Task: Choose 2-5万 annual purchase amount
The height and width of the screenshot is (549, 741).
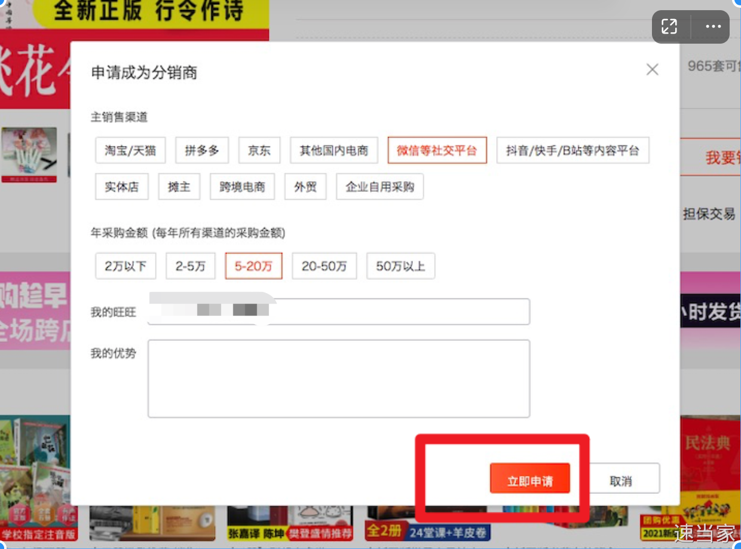Action: (191, 266)
